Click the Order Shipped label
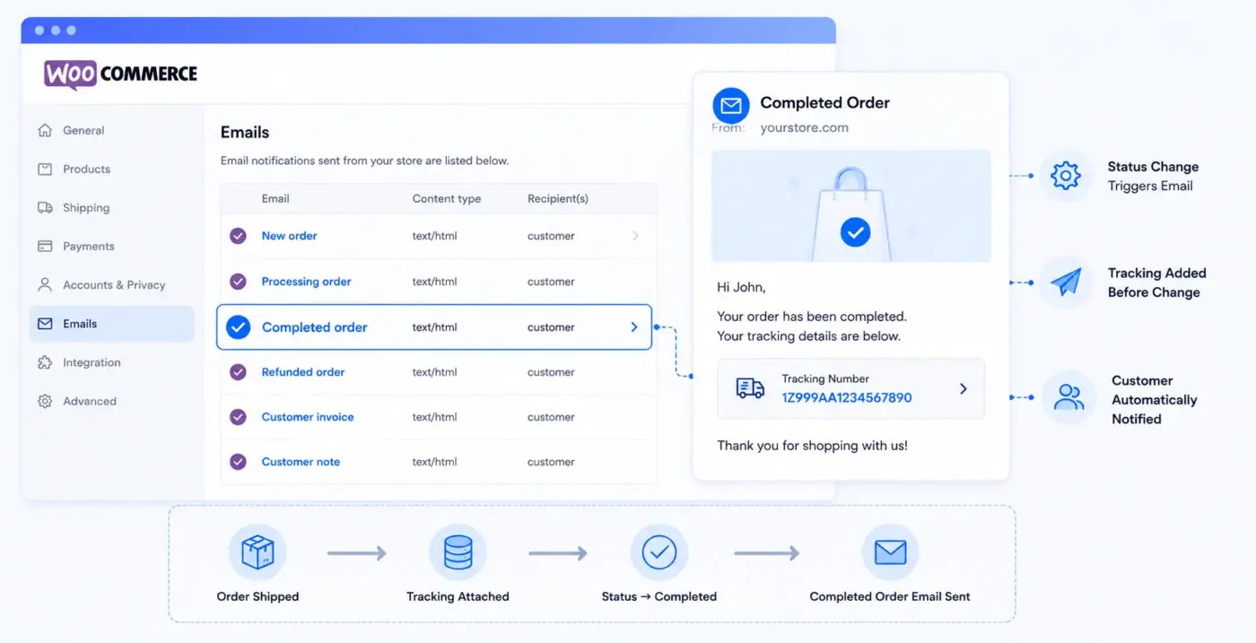The image size is (1256, 643). tap(257, 596)
